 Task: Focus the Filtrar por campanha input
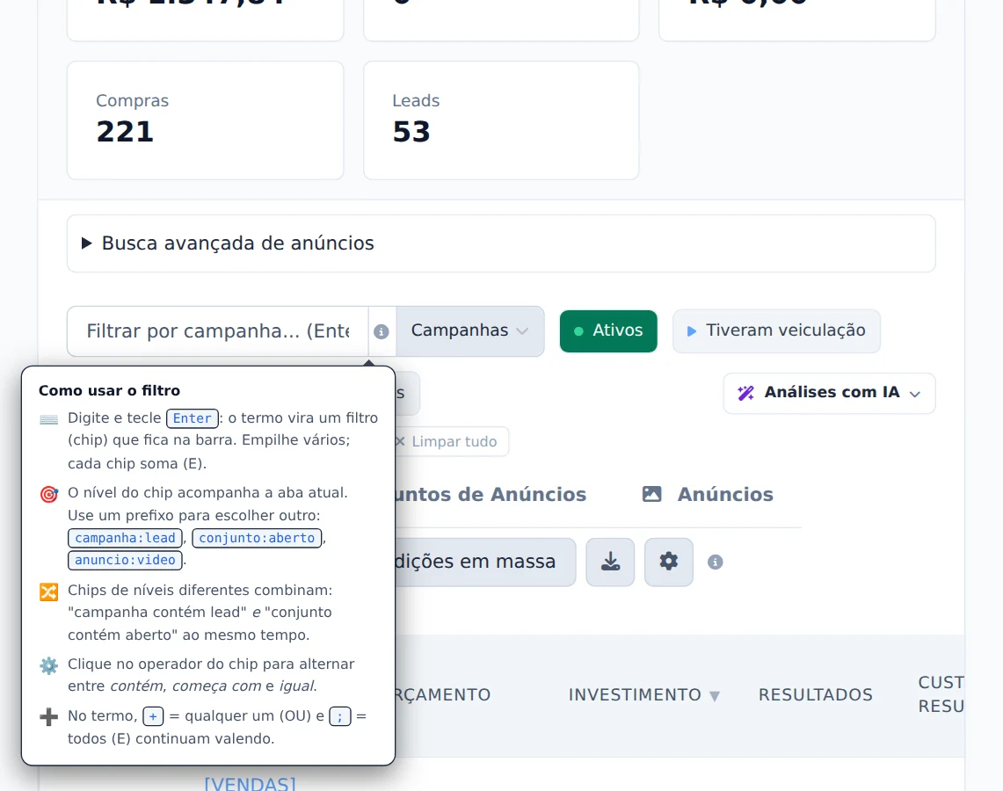218,331
